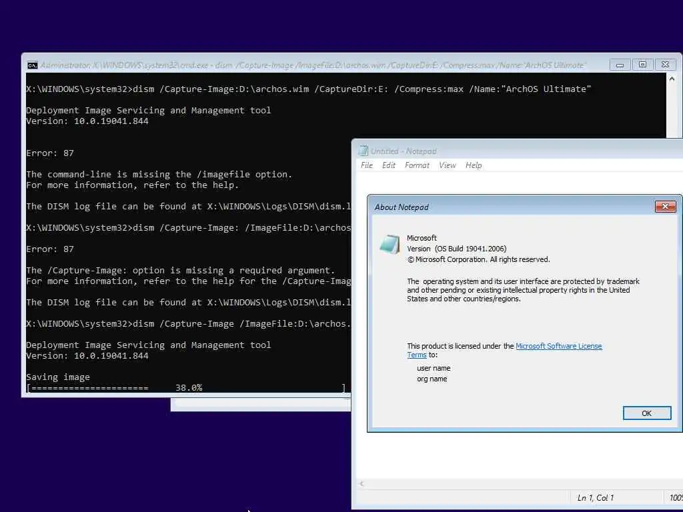Click 'Version (OS Build 19041.2006)' text
The height and width of the screenshot is (512, 683).
click(x=456, y=249)
